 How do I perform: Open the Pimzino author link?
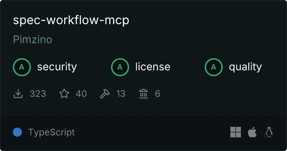coord(32,39)
